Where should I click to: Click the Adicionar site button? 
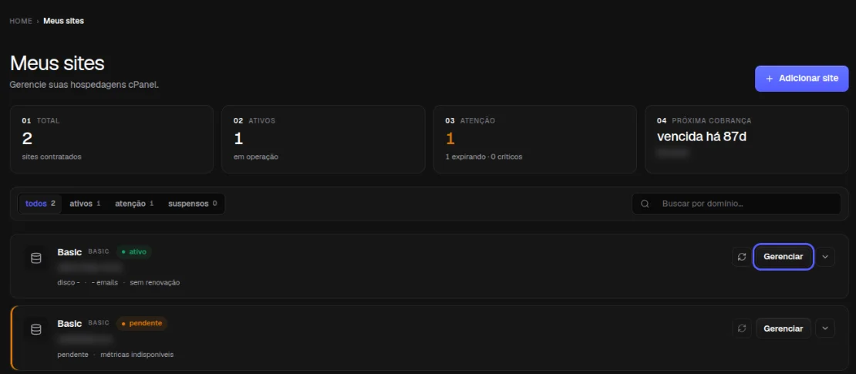tap(801, 79)
